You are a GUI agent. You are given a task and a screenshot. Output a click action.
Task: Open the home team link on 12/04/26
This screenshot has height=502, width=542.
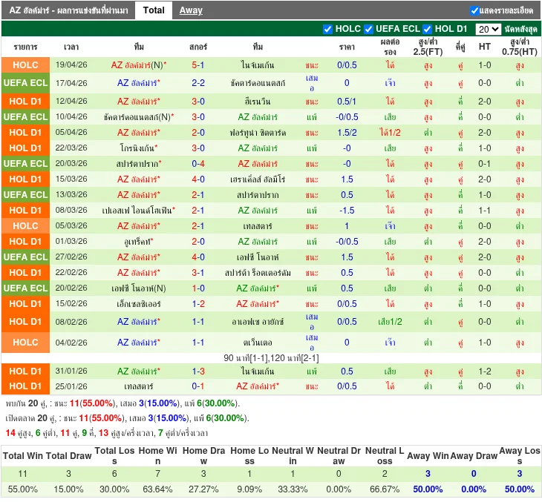(138, 102)
